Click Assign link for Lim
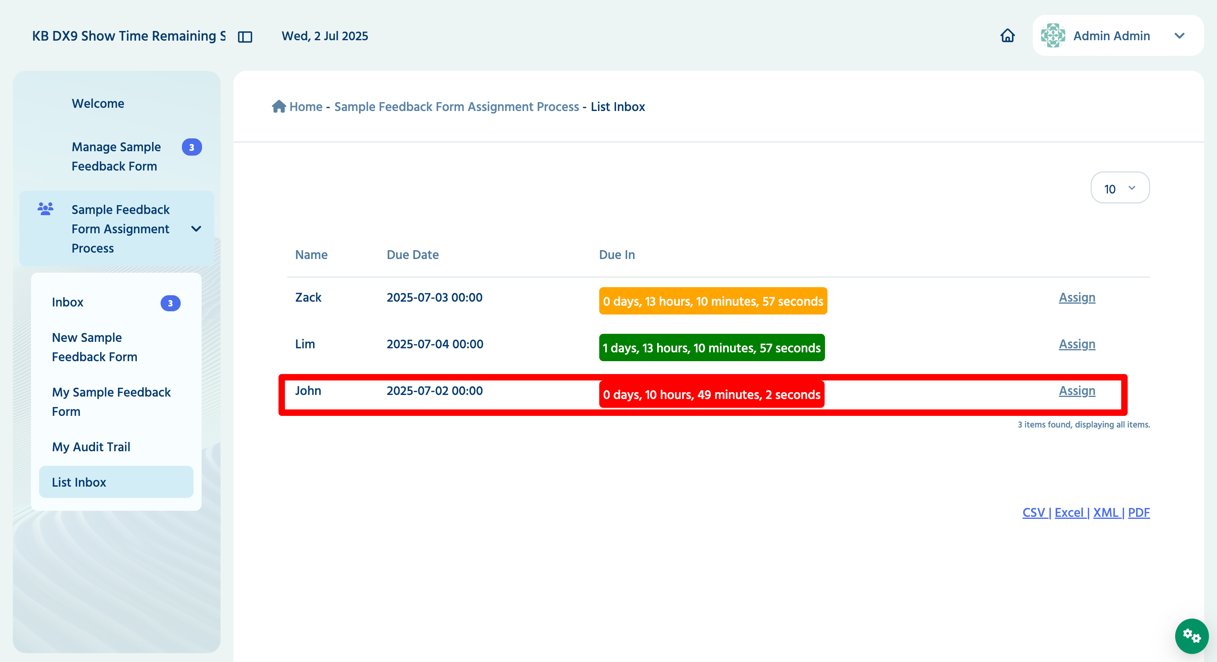 point(1077,344)
